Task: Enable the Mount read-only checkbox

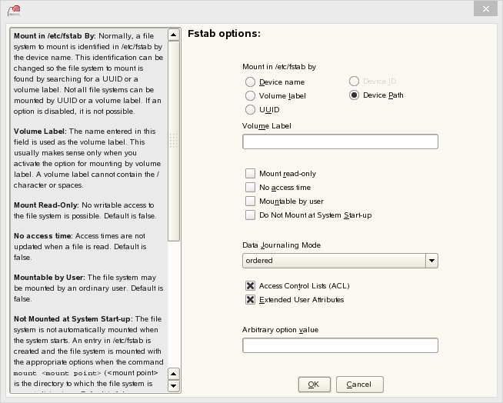Action: [x=250, y=174]
